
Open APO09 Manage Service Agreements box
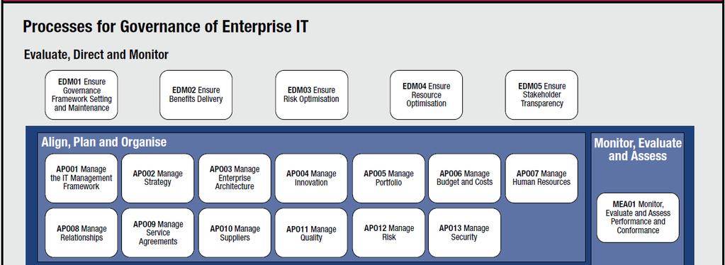[x=157, y=232]
